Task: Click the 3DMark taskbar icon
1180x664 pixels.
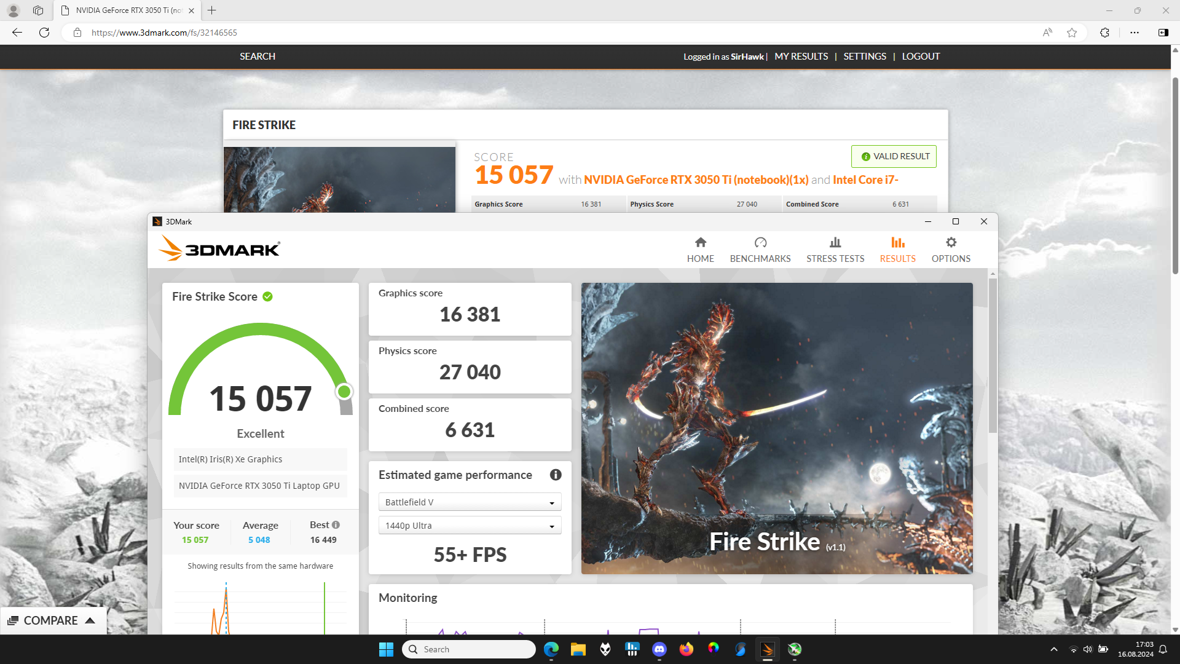Action: 768,649
